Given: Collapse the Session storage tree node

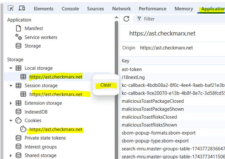Looking at the screenshot, I should tap(11, 86).
